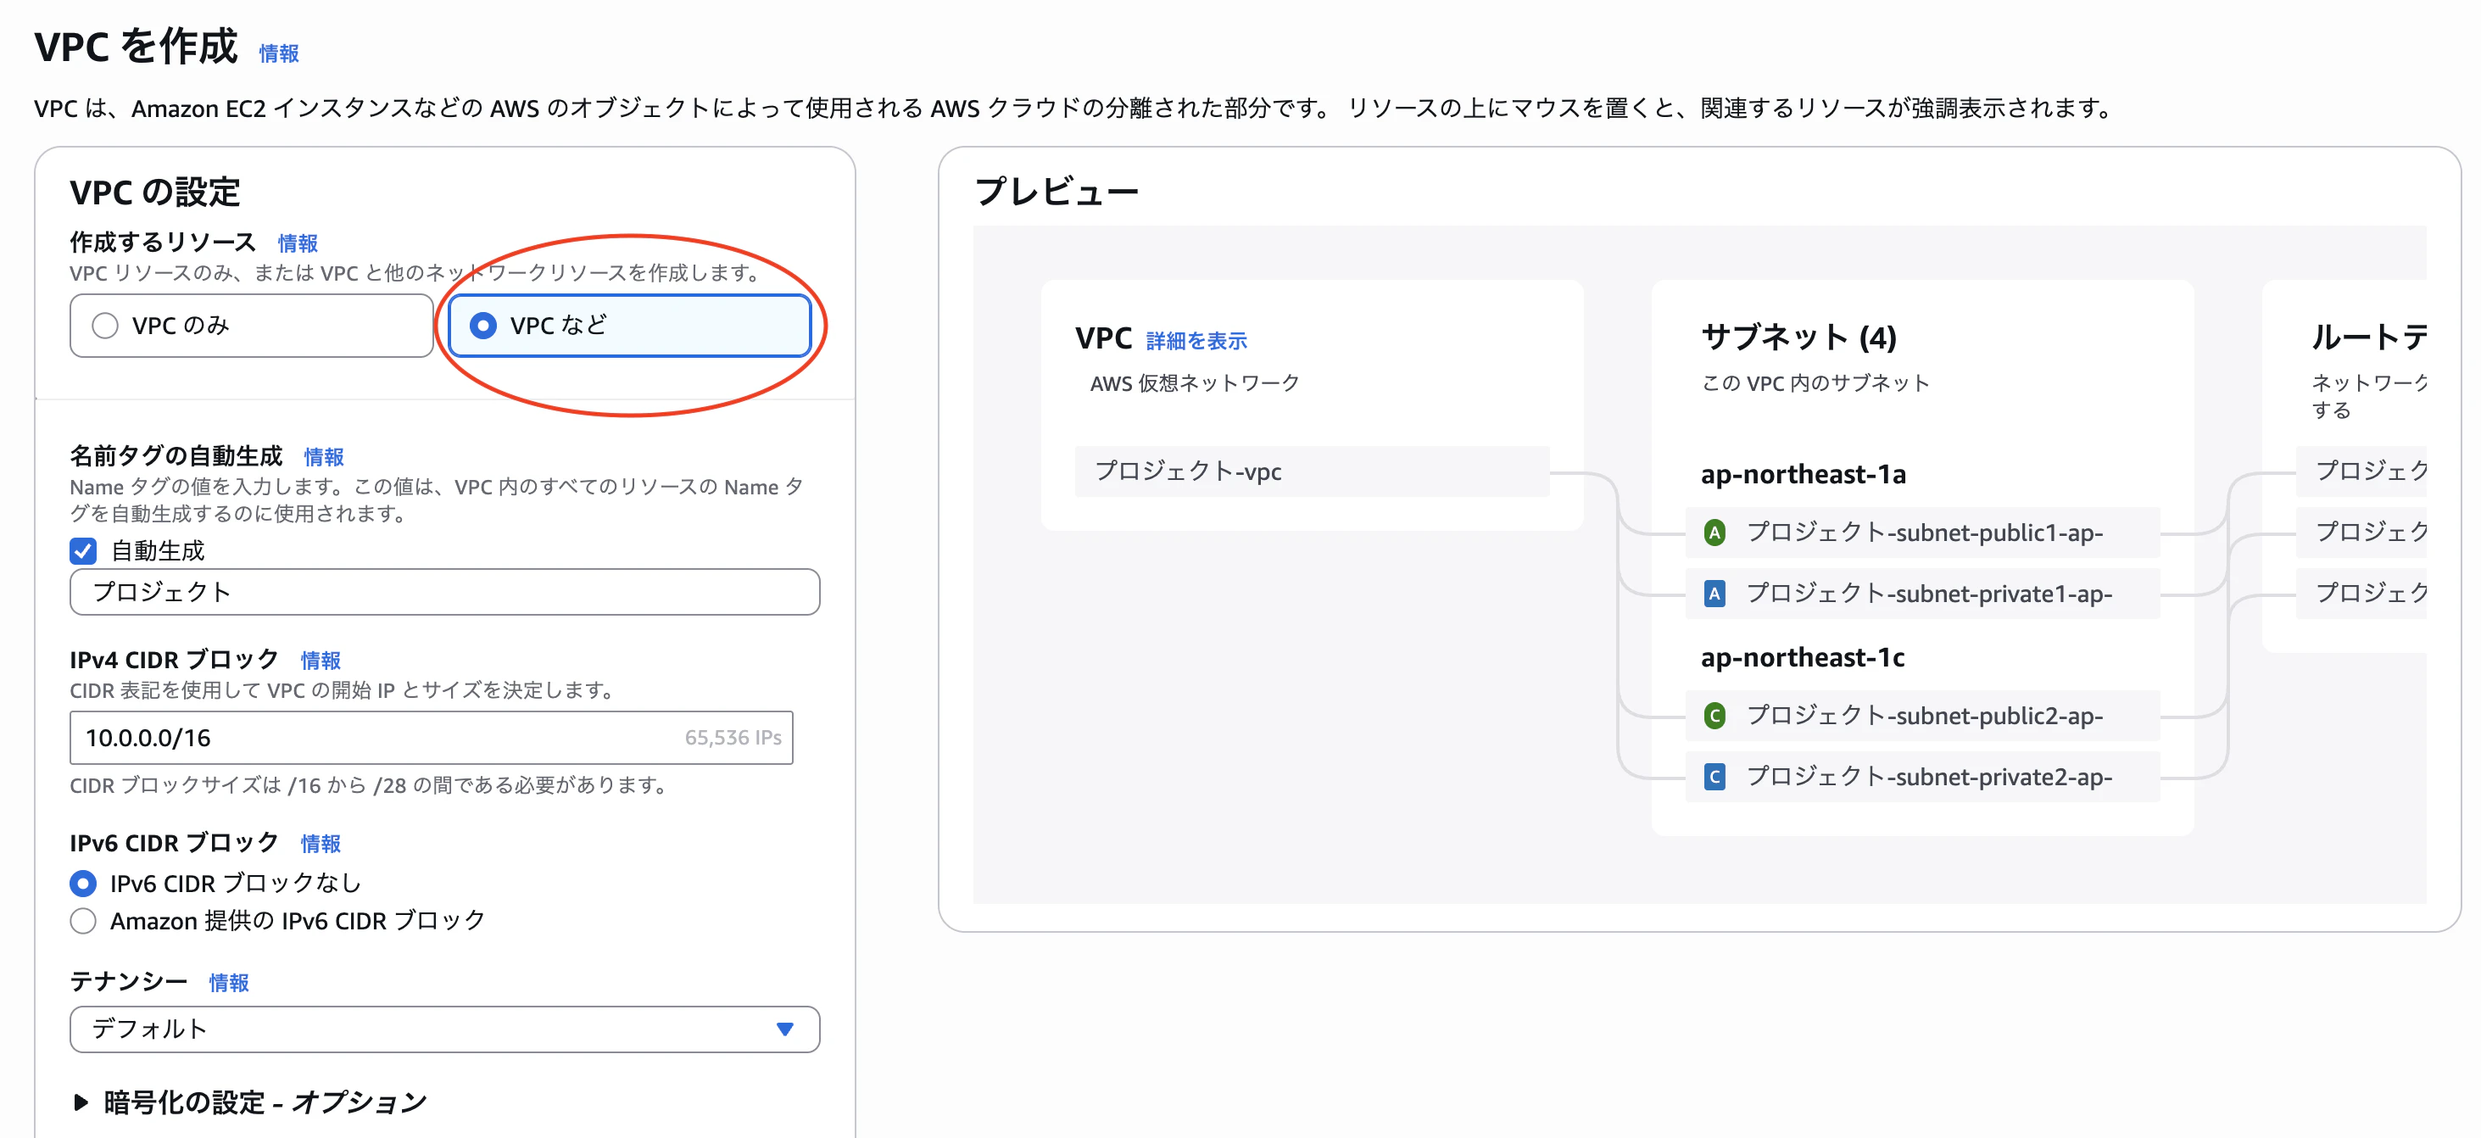Screen dimensions: 2481x1138
Task: Click green A icon of subnet-public1
Action: 1714,532
